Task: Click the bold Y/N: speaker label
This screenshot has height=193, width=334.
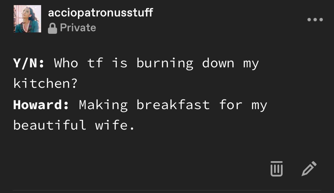Action: tap(29, 63)
